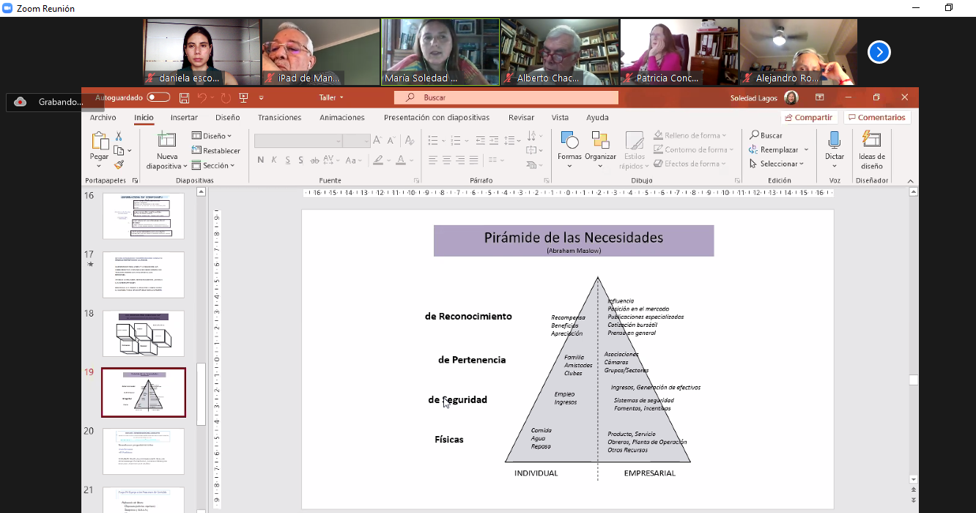Toggle bold (N) formatting

pyautogui.click(x=260, y=160)
